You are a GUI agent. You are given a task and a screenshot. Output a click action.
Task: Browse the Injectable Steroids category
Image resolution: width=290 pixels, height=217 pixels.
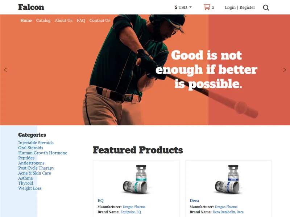(x=36, y=142)
